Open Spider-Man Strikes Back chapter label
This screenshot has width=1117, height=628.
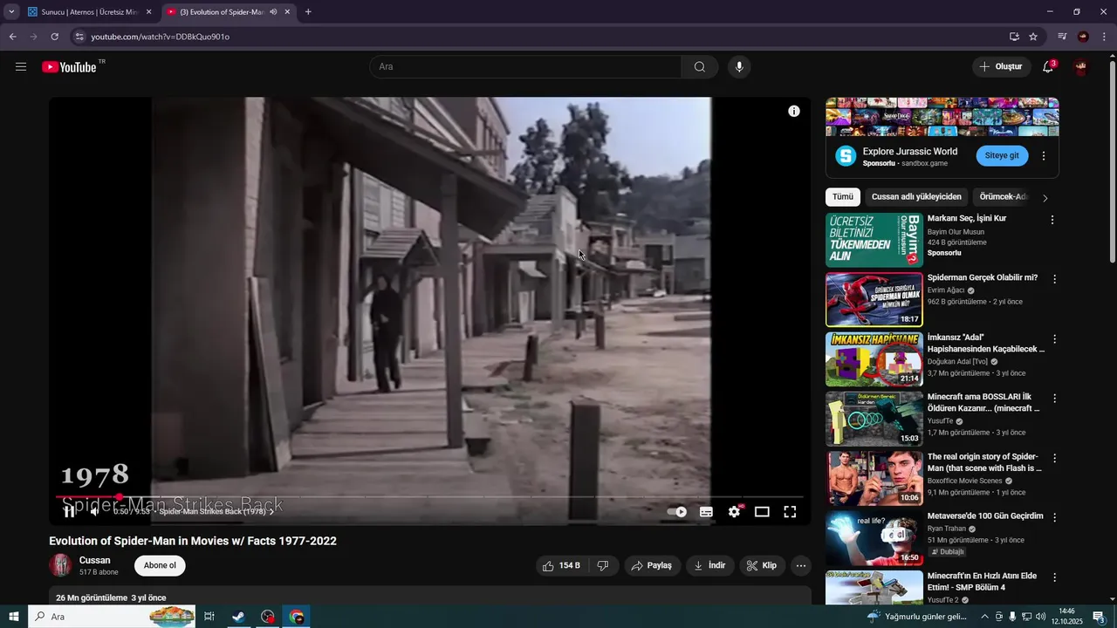click(216, 512)
